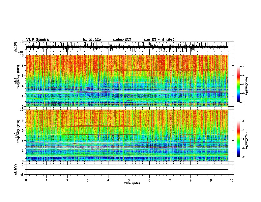Click the flat ch.3 voltage line

pos(127,169)
